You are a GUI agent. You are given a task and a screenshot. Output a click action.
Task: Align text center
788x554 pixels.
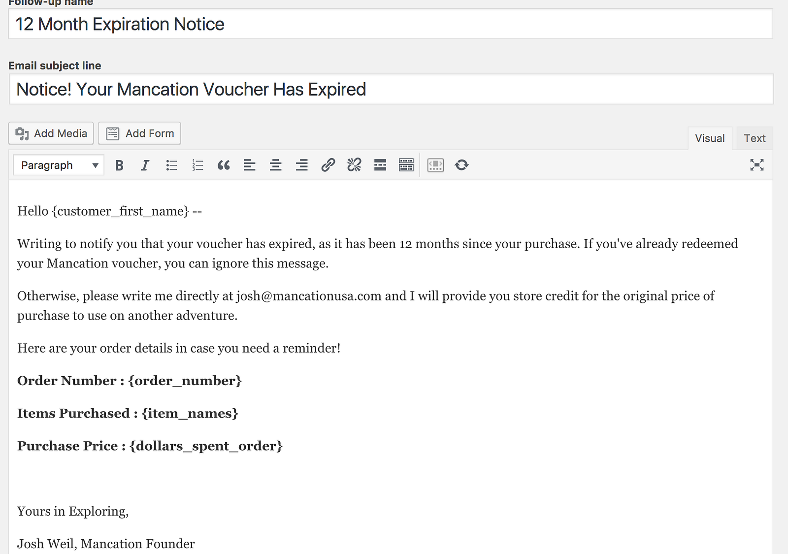(276, 165)
